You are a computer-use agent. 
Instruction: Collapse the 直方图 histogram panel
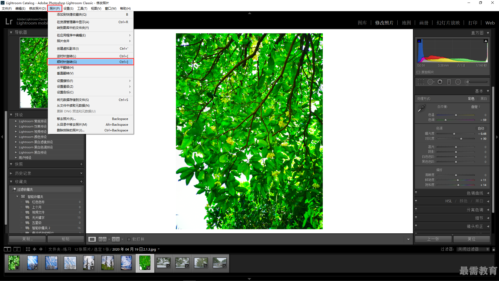(x=488, y=33)
